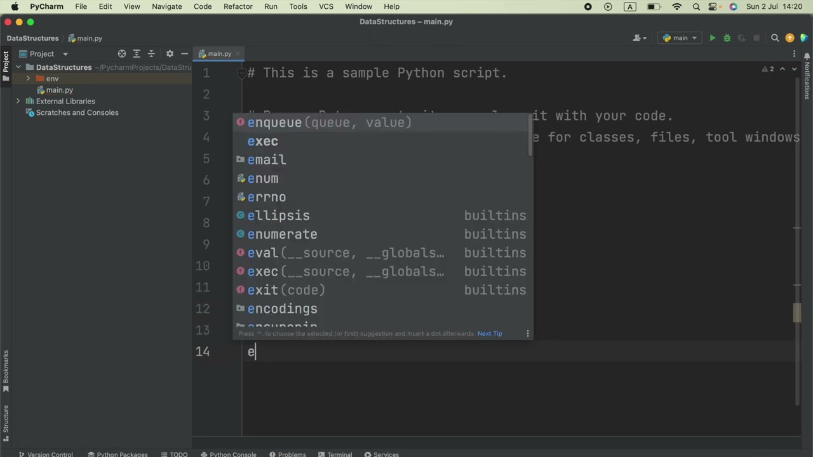This screenshot has height=457, width=813.
Task: Collapse the DataStructures root folder
Action: coord(18,67)
